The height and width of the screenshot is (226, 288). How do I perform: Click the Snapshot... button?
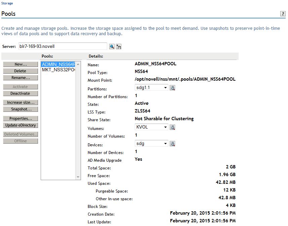pos(20,109)
